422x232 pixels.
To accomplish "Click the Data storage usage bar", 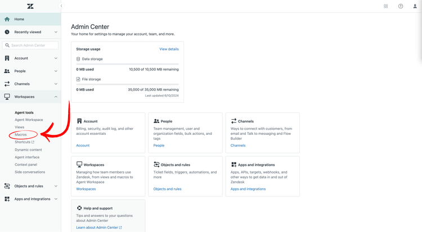I will pyautogui.click(x=127, y=64).
